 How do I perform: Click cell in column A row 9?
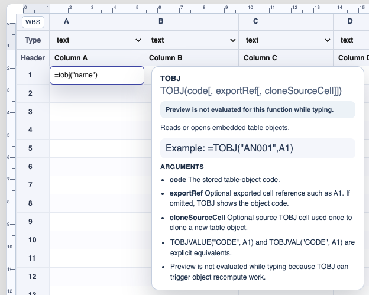tap(97, 222)
